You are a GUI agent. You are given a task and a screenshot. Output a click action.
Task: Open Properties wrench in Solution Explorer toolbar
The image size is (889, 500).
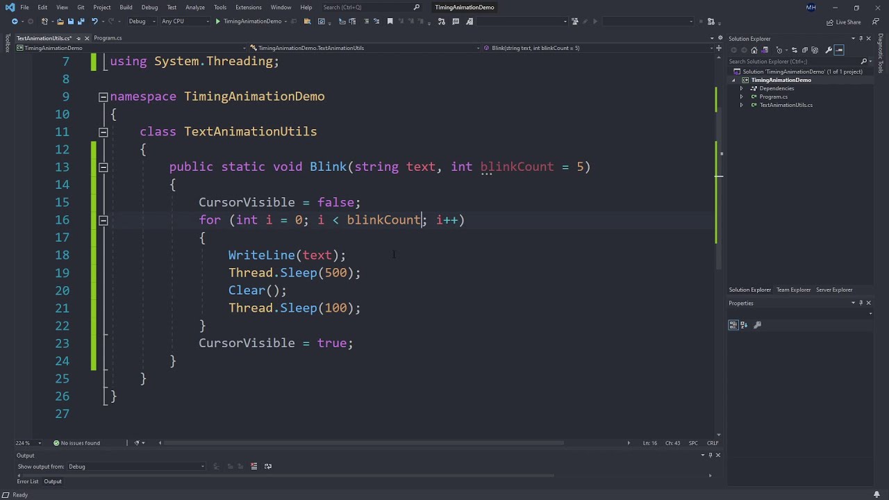click(829, 50)
